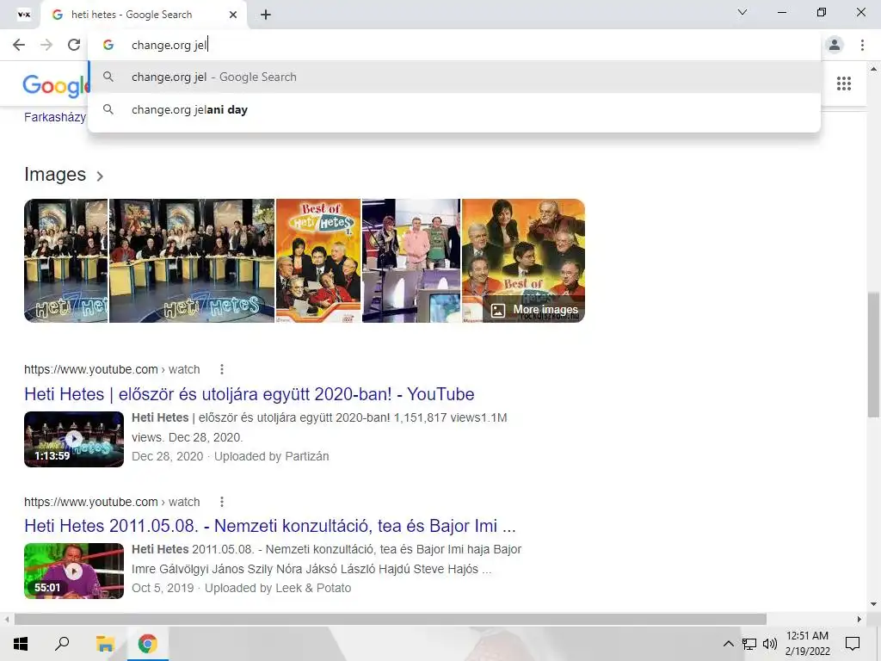Click the Google G icon in address bar
881x661 pixels.
tap(108, 45)
